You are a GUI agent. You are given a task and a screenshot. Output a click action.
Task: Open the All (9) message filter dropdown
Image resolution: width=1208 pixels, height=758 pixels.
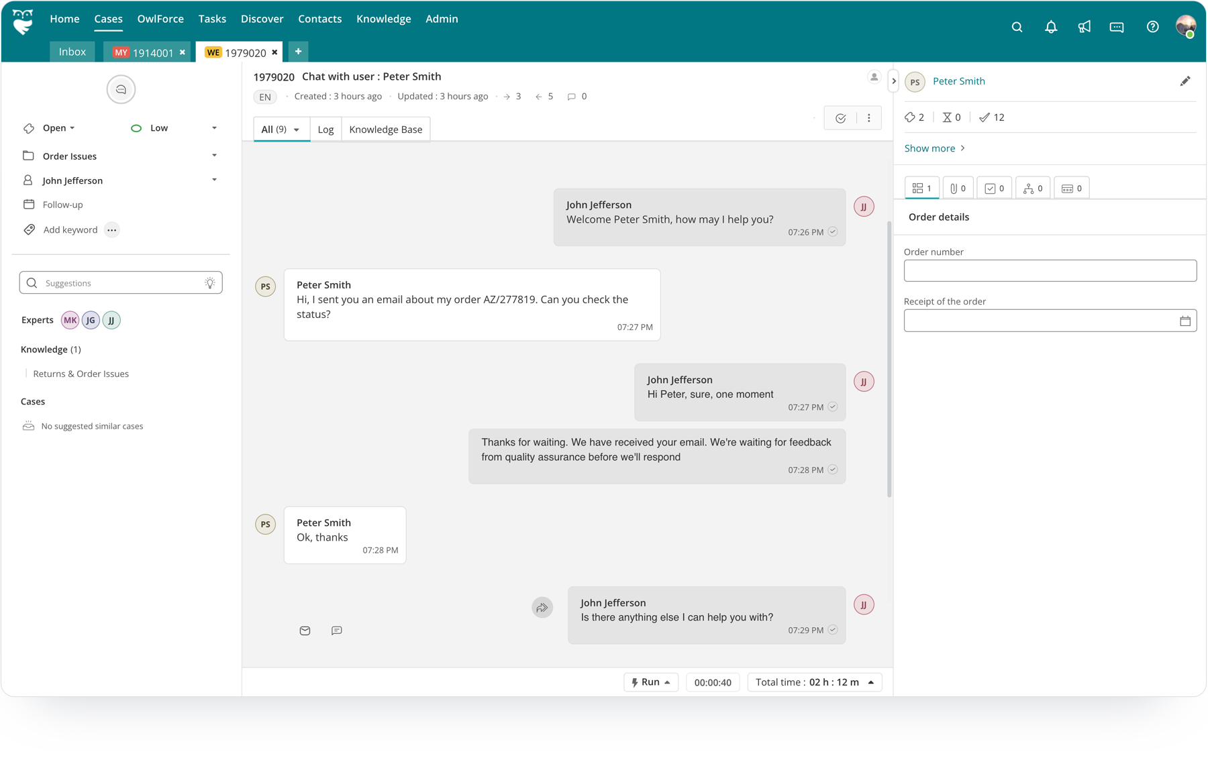pos(281,129)
